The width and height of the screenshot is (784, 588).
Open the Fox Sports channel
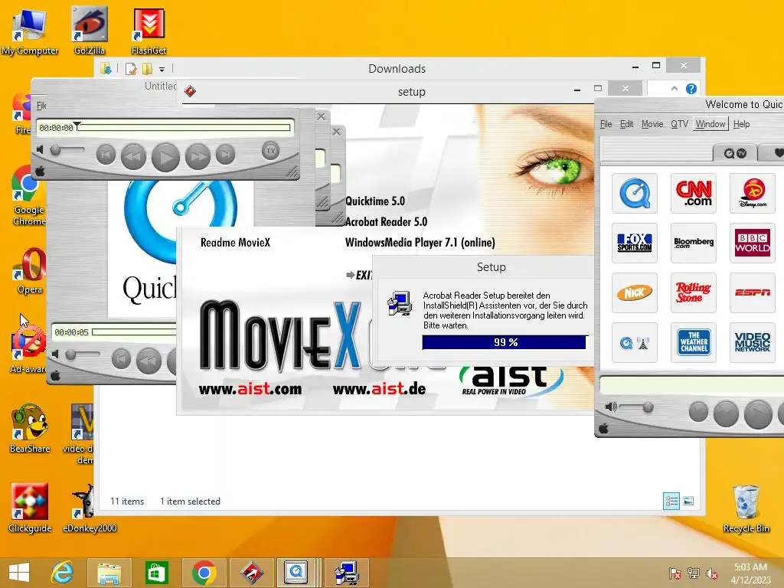tap(635, 243)
